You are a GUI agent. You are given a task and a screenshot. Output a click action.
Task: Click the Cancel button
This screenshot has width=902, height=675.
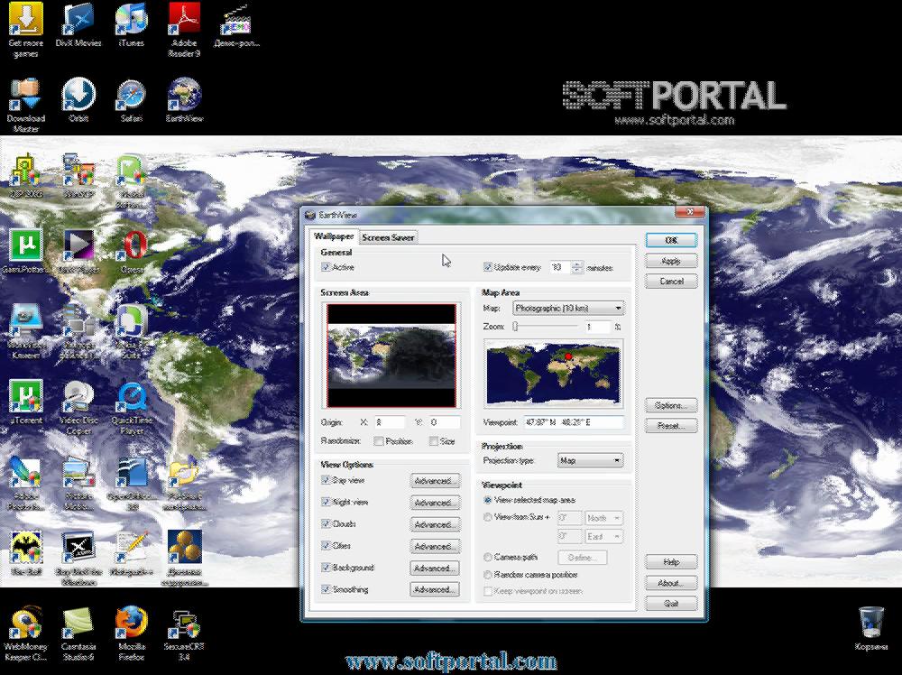click(x=671, y=281)
